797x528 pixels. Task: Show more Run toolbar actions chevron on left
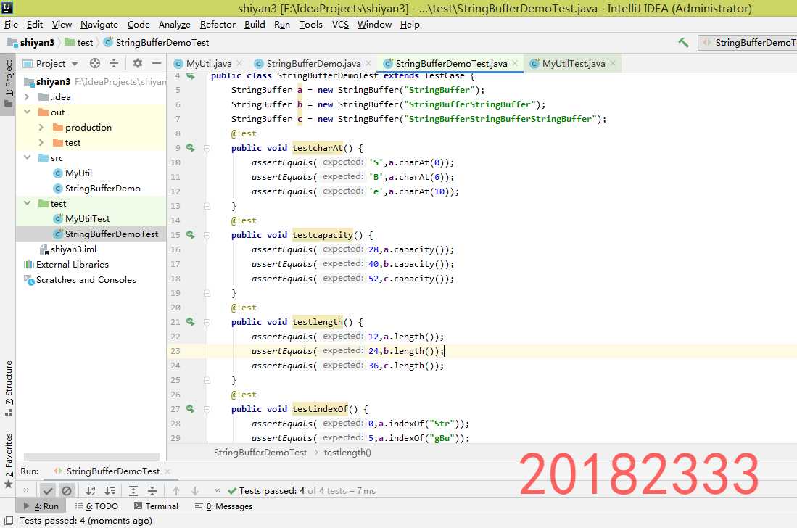(x=26, y=490)
